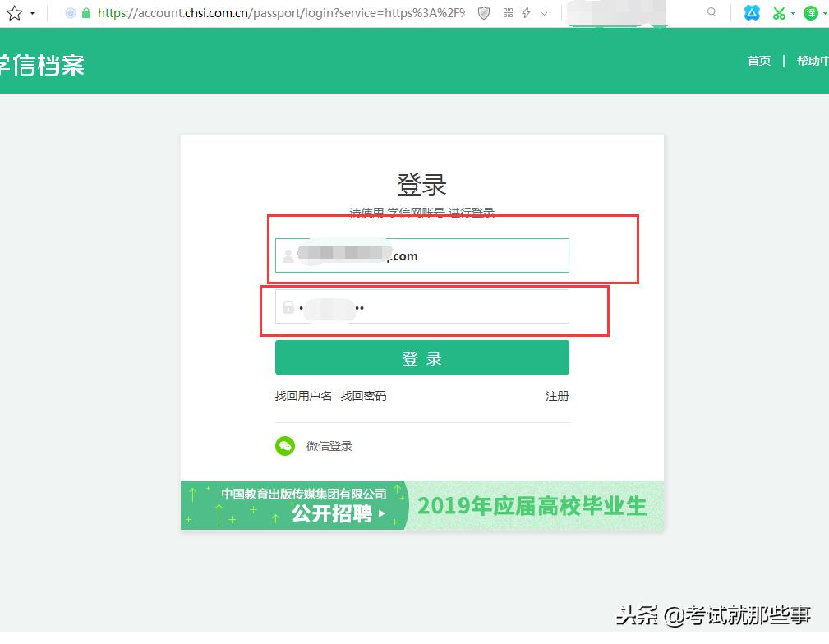Select the scissors screenshot tool in toolbar

779,13
